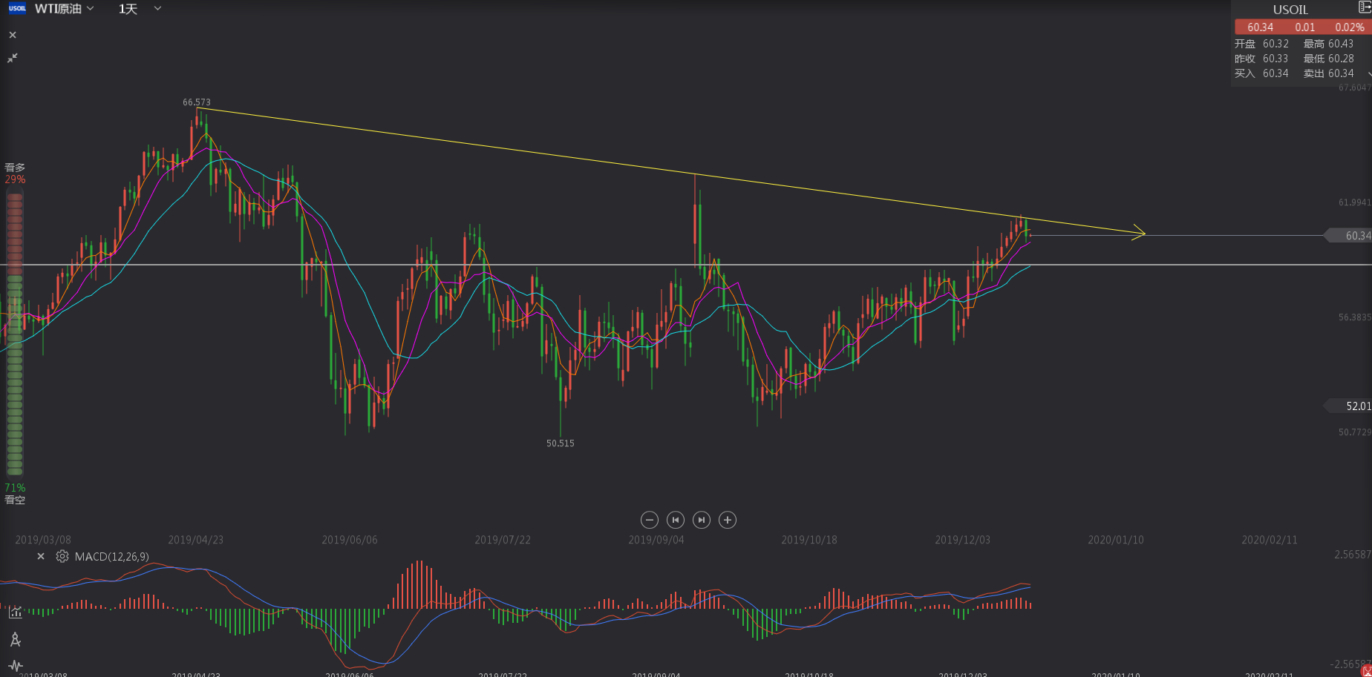
Task: Click the panel export icon beside USOIL
Action: coord(1364,7)
